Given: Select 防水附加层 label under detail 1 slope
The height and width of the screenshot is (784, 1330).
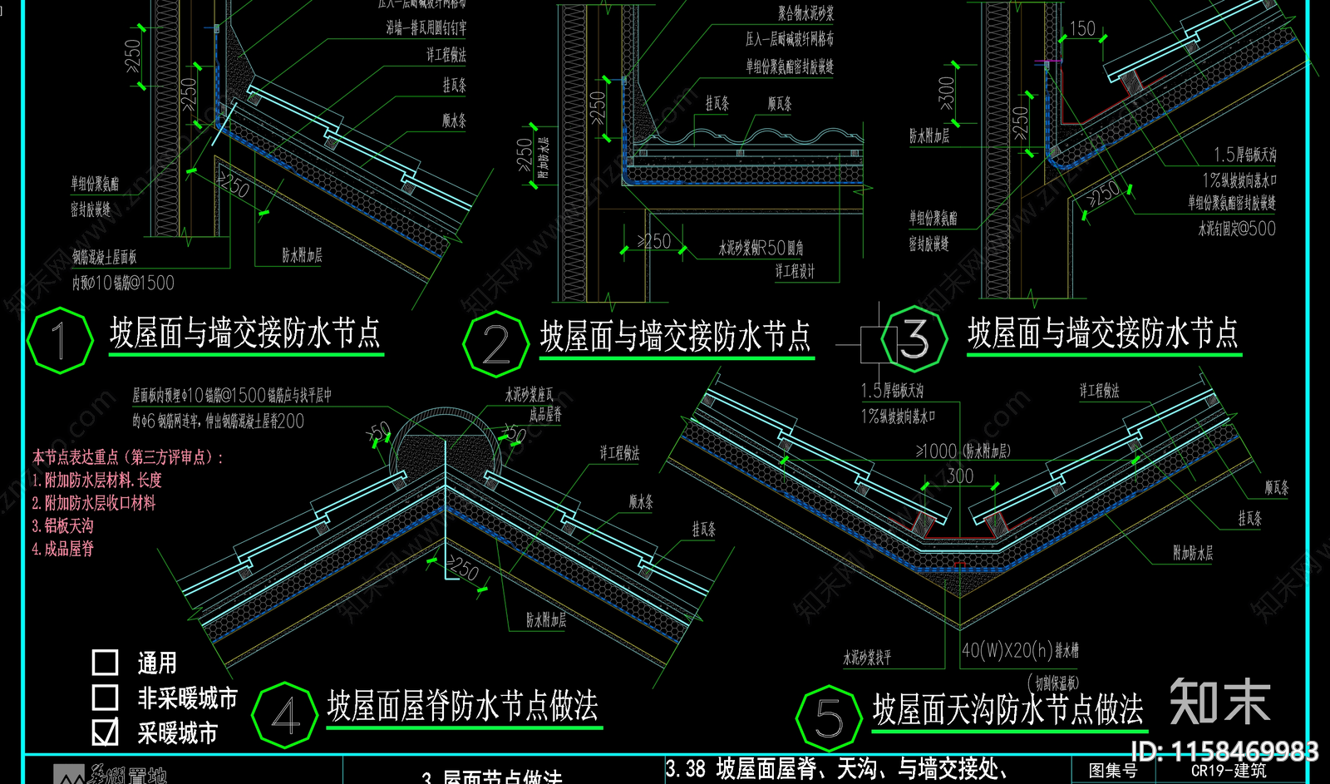Looking at the screenshot, I should pos(302,255).
